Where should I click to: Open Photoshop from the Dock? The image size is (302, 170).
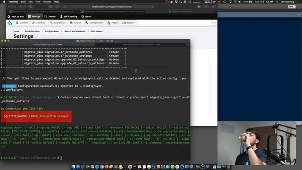point(153,167)
